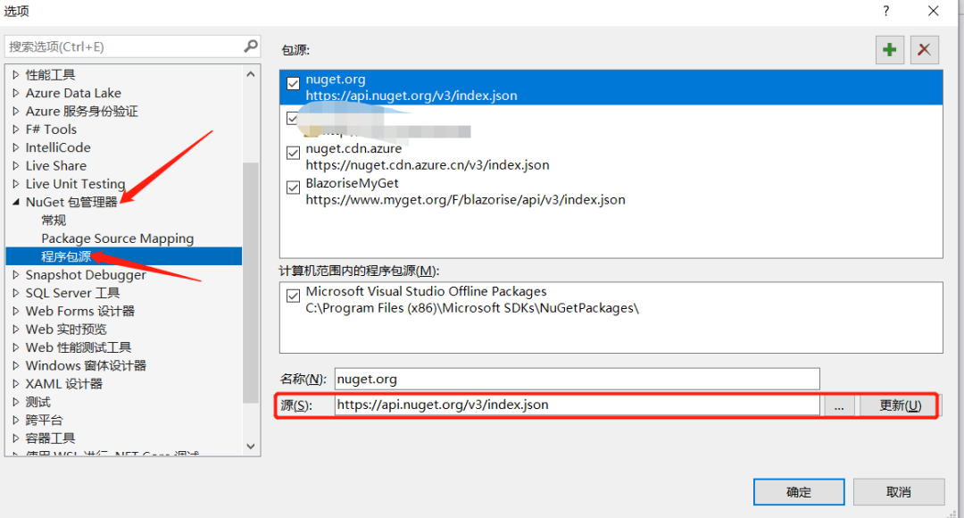Click the tree scrollbar down arrow
Viewport: 964px width, 518px height.
click(251, 446)
